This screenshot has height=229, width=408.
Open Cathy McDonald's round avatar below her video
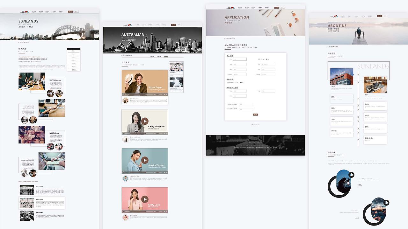click(126, 140)
